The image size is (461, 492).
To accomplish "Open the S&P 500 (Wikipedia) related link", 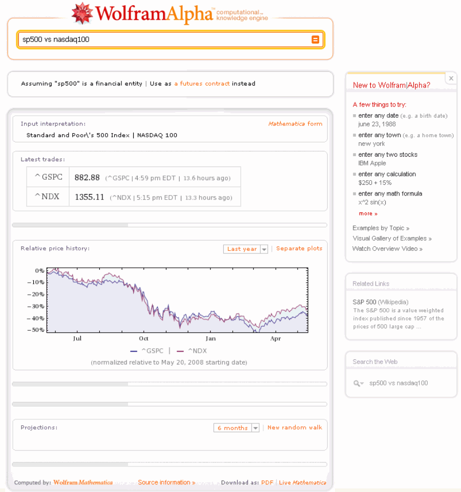I will [x=380, y=302].
